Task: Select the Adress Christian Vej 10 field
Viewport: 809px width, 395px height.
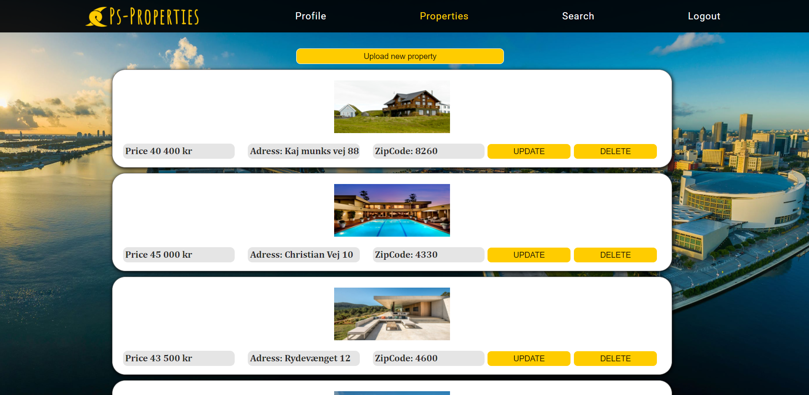Action: [304, 255]
